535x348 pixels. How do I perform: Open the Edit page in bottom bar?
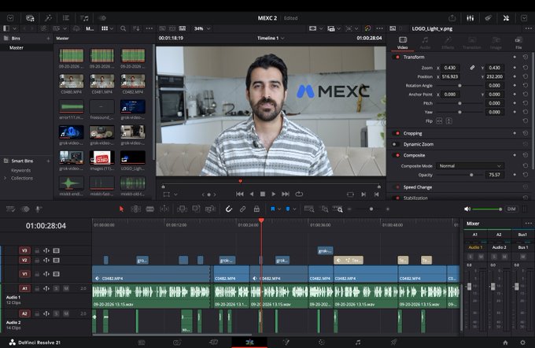pos(249,342)
